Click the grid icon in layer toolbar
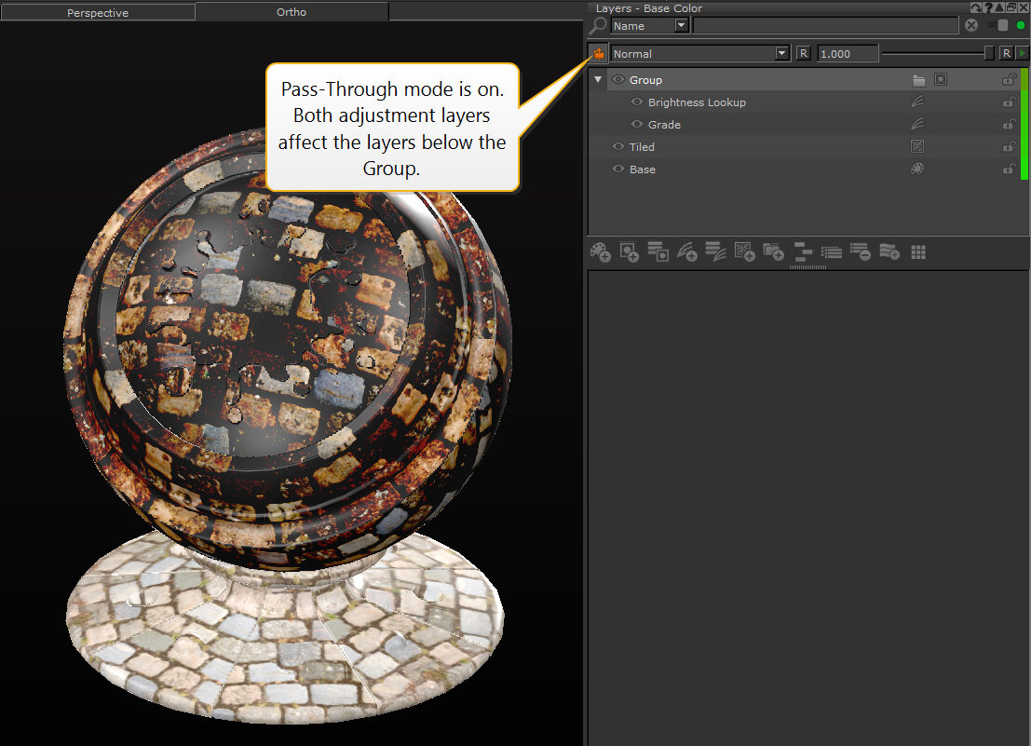Viewport: 1031px width, 746px height. point(918,252)
